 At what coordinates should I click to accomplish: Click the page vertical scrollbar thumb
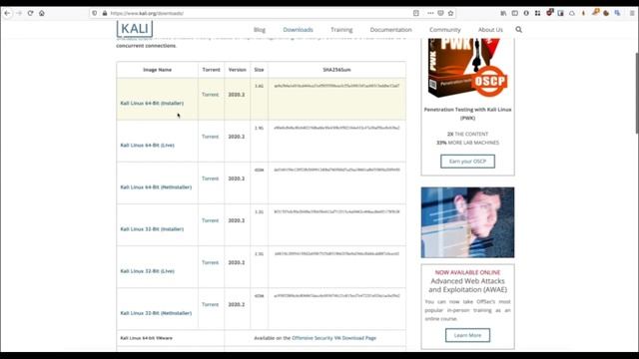coord(637,93)
